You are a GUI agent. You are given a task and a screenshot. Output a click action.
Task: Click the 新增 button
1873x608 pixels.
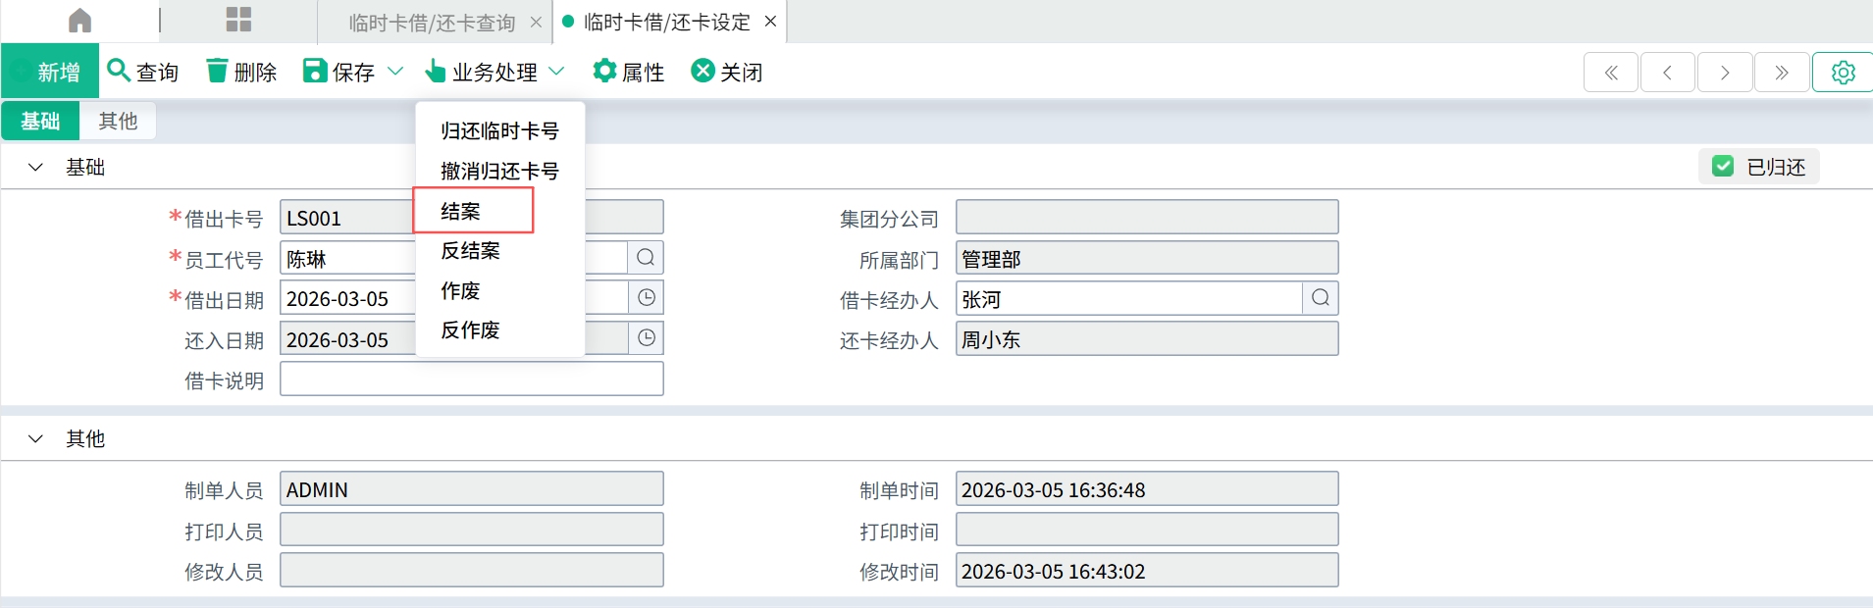(49, 72)
